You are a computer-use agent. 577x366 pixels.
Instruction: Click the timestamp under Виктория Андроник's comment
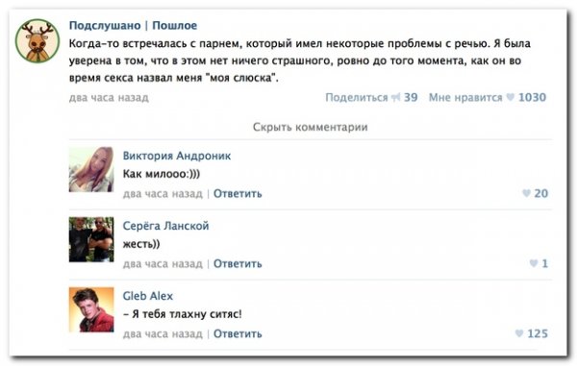[x=163, y=194]
